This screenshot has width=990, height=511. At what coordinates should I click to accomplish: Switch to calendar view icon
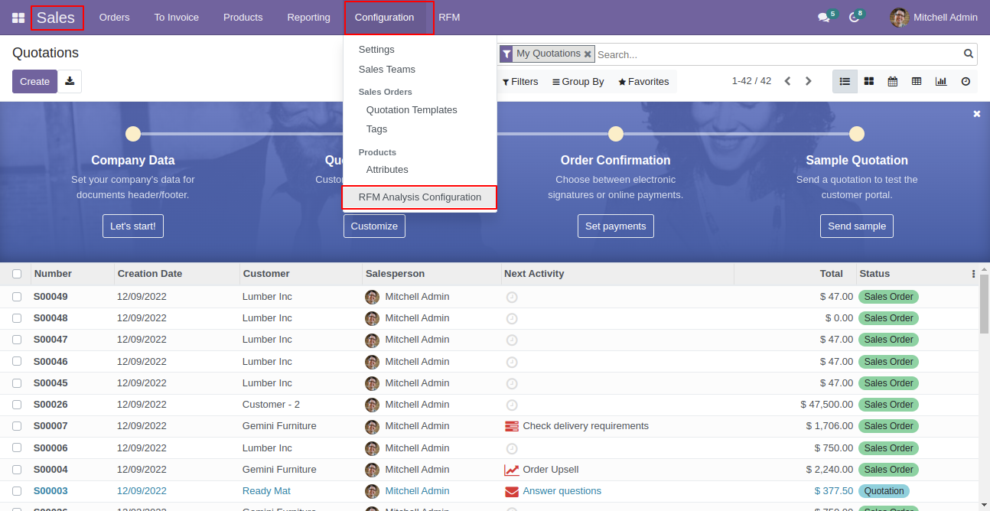coord(893,81)
